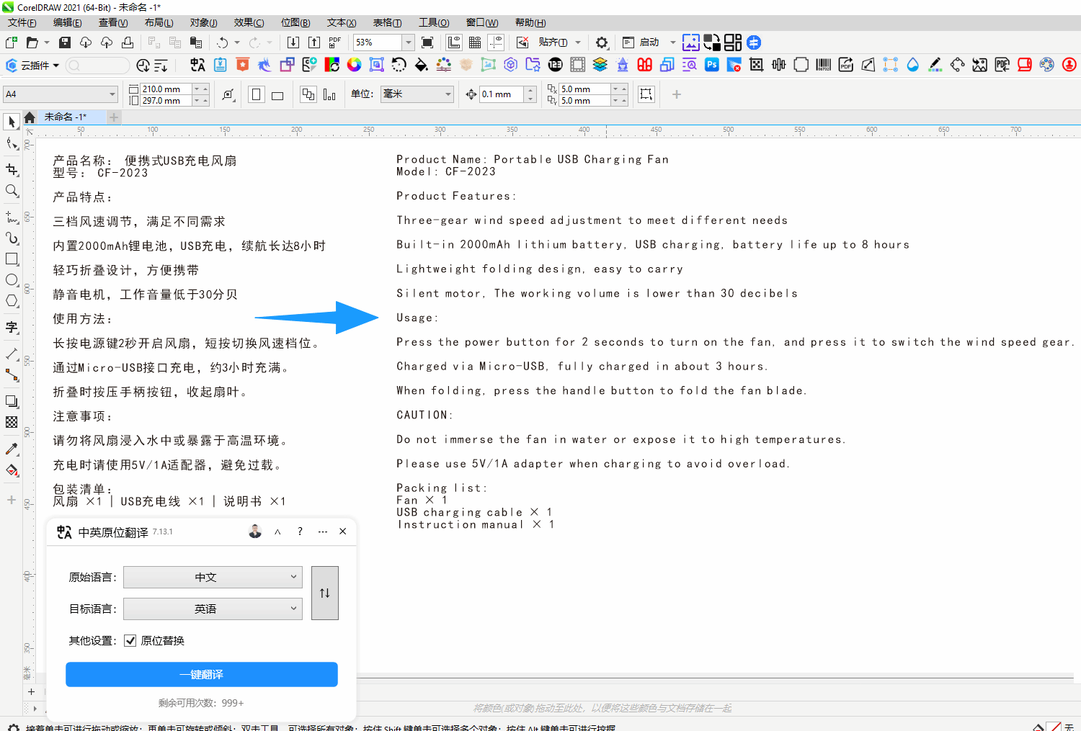Open the translation plugin icon in plugin bar
The width and height of the screenshot is (1081, 731).
(197, 65)
